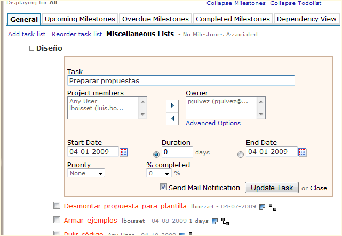Click dependency icon on Armar ejemplos task
This screenshot has height=236, width=342.
point(225,221)
